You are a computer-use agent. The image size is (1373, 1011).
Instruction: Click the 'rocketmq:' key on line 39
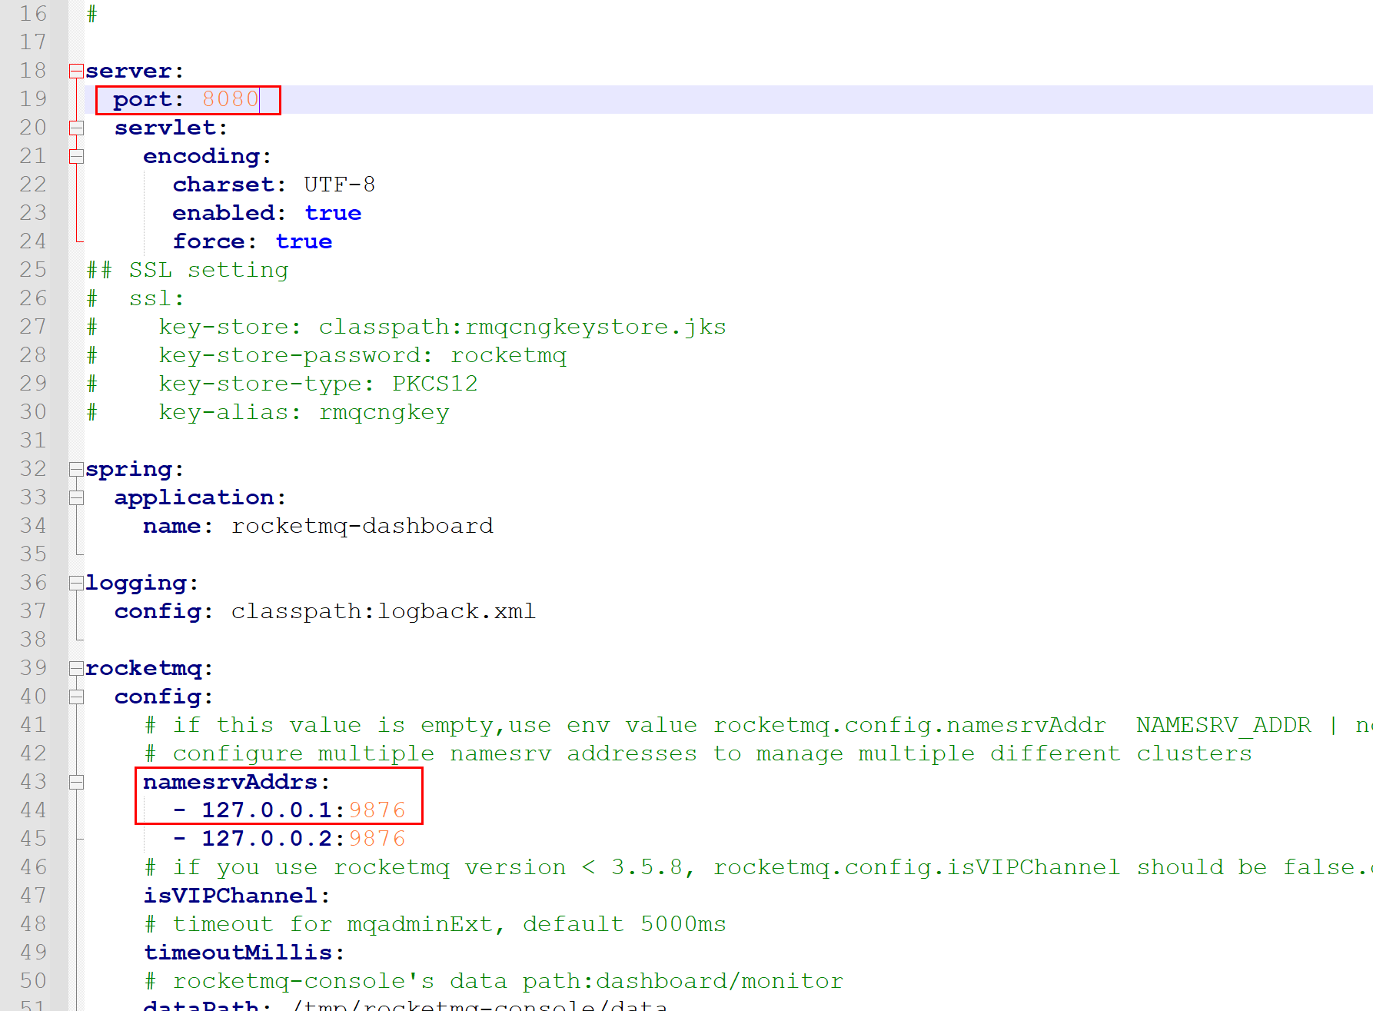pos(149,668)
